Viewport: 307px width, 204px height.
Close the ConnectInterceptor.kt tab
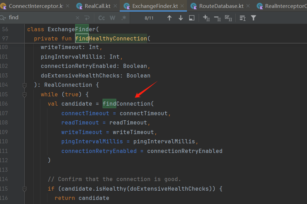pyautogui.click(x=68, y=6)
